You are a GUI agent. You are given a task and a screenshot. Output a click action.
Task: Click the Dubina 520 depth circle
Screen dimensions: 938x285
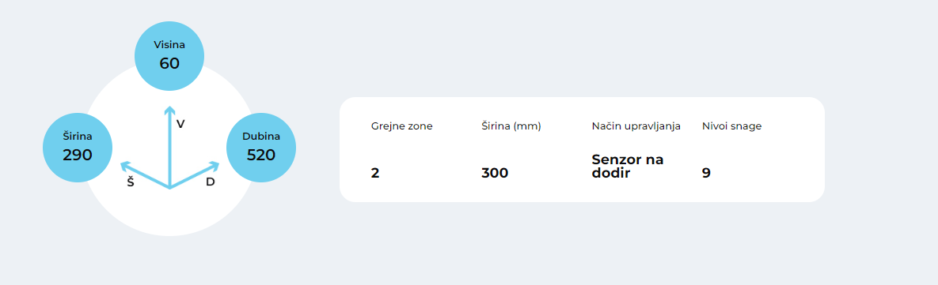tap(261, 148)
